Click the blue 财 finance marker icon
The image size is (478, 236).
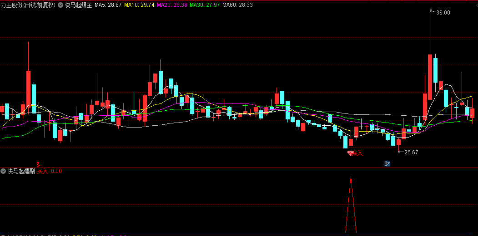(x=387, y=164)
